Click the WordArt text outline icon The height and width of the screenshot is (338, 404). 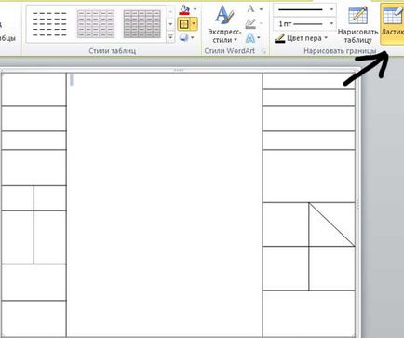coord(250,23)
